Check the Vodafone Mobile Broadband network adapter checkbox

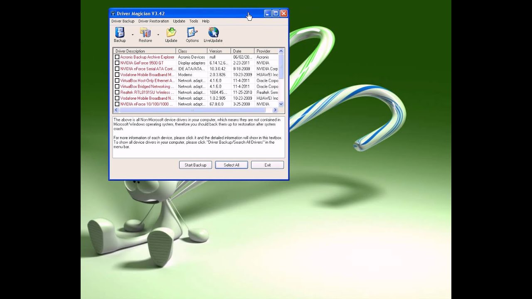[x=117, y=98]
